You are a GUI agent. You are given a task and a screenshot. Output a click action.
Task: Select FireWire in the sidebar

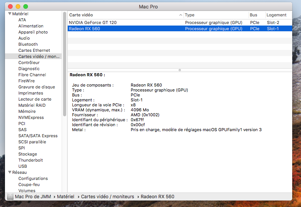click(x=26, y=81)
